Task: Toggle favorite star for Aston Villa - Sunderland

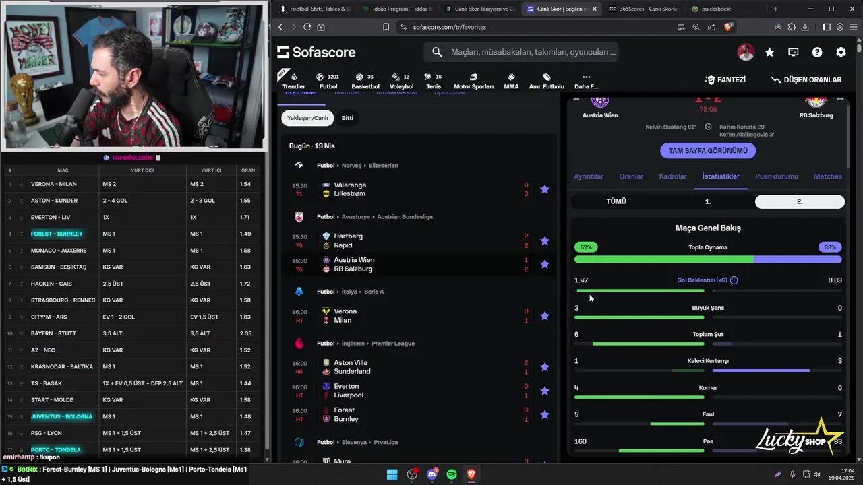Action: pyautogui.click(x=545, y=367)
